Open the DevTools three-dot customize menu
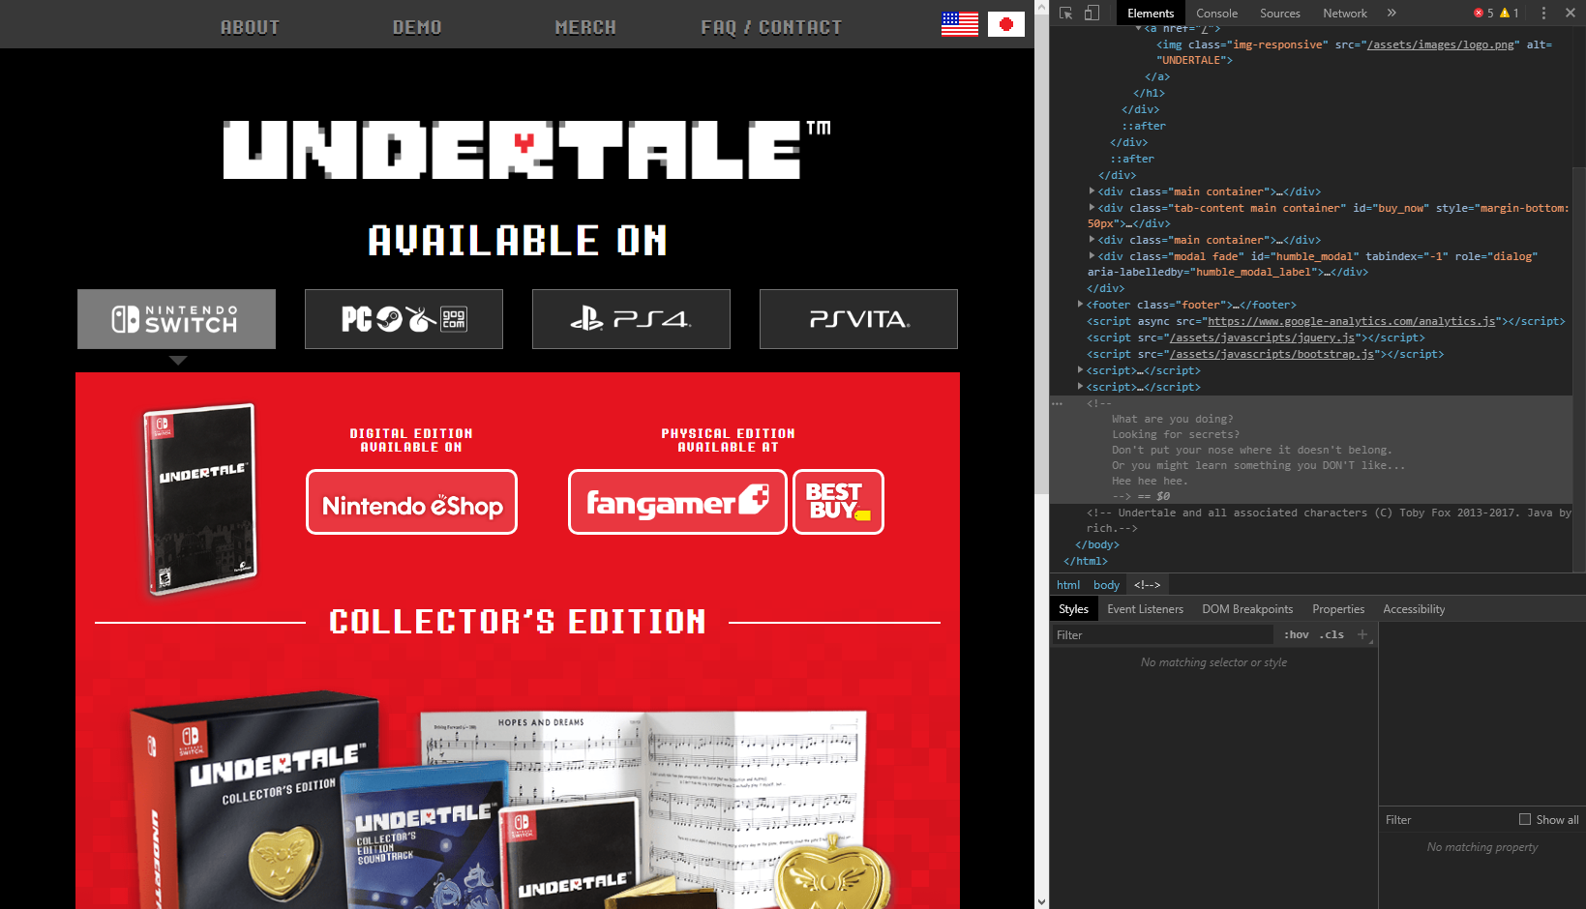1586x909 pixels. point(1543,13)
